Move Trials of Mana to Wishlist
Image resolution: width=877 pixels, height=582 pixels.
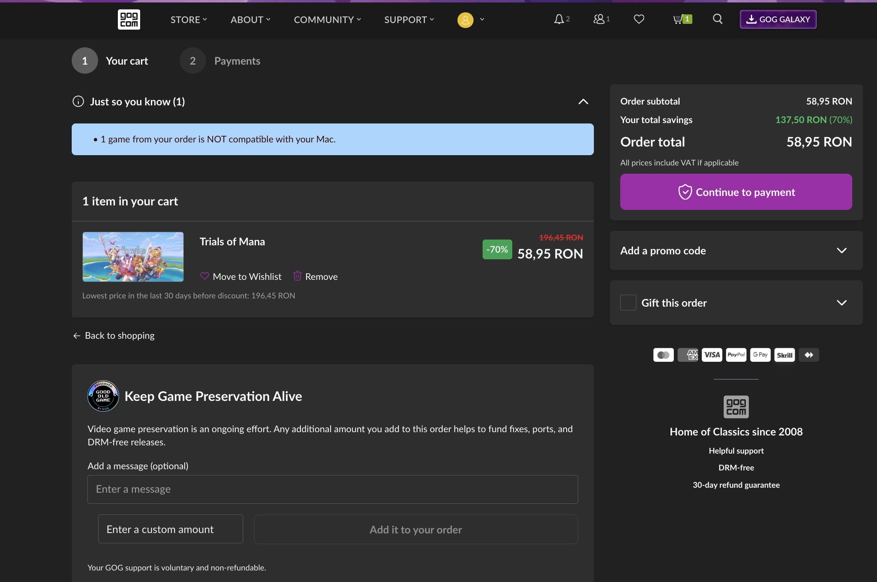241,276
